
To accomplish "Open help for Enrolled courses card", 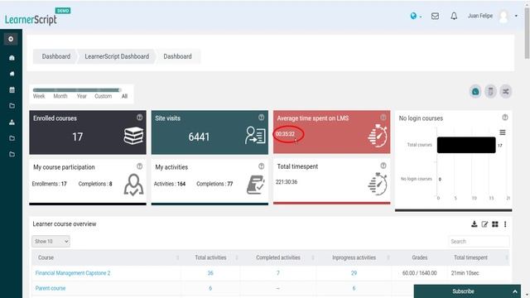I will (140, 118).
